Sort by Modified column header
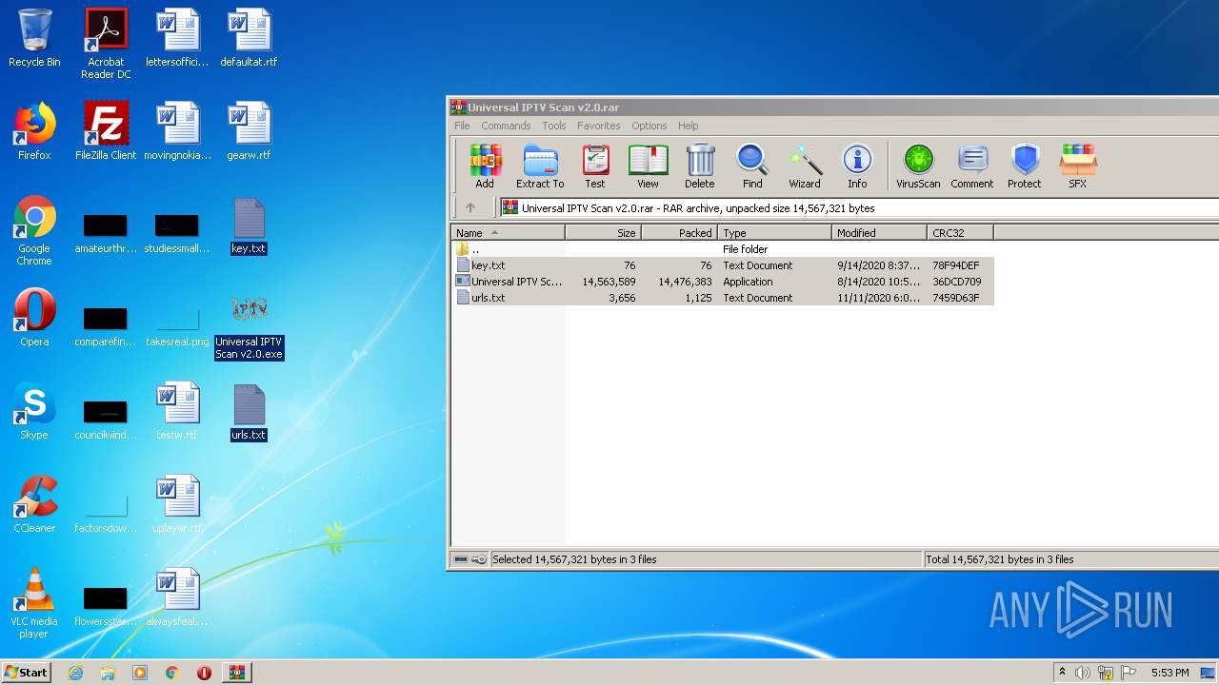This screenshot has height=685, width=1219. (x=879, y=232)
